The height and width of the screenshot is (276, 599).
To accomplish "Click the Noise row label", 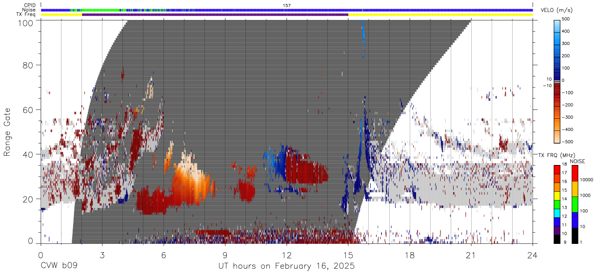I will 29,10.
